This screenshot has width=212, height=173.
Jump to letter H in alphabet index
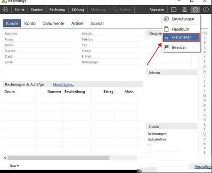tap(204, 71)
